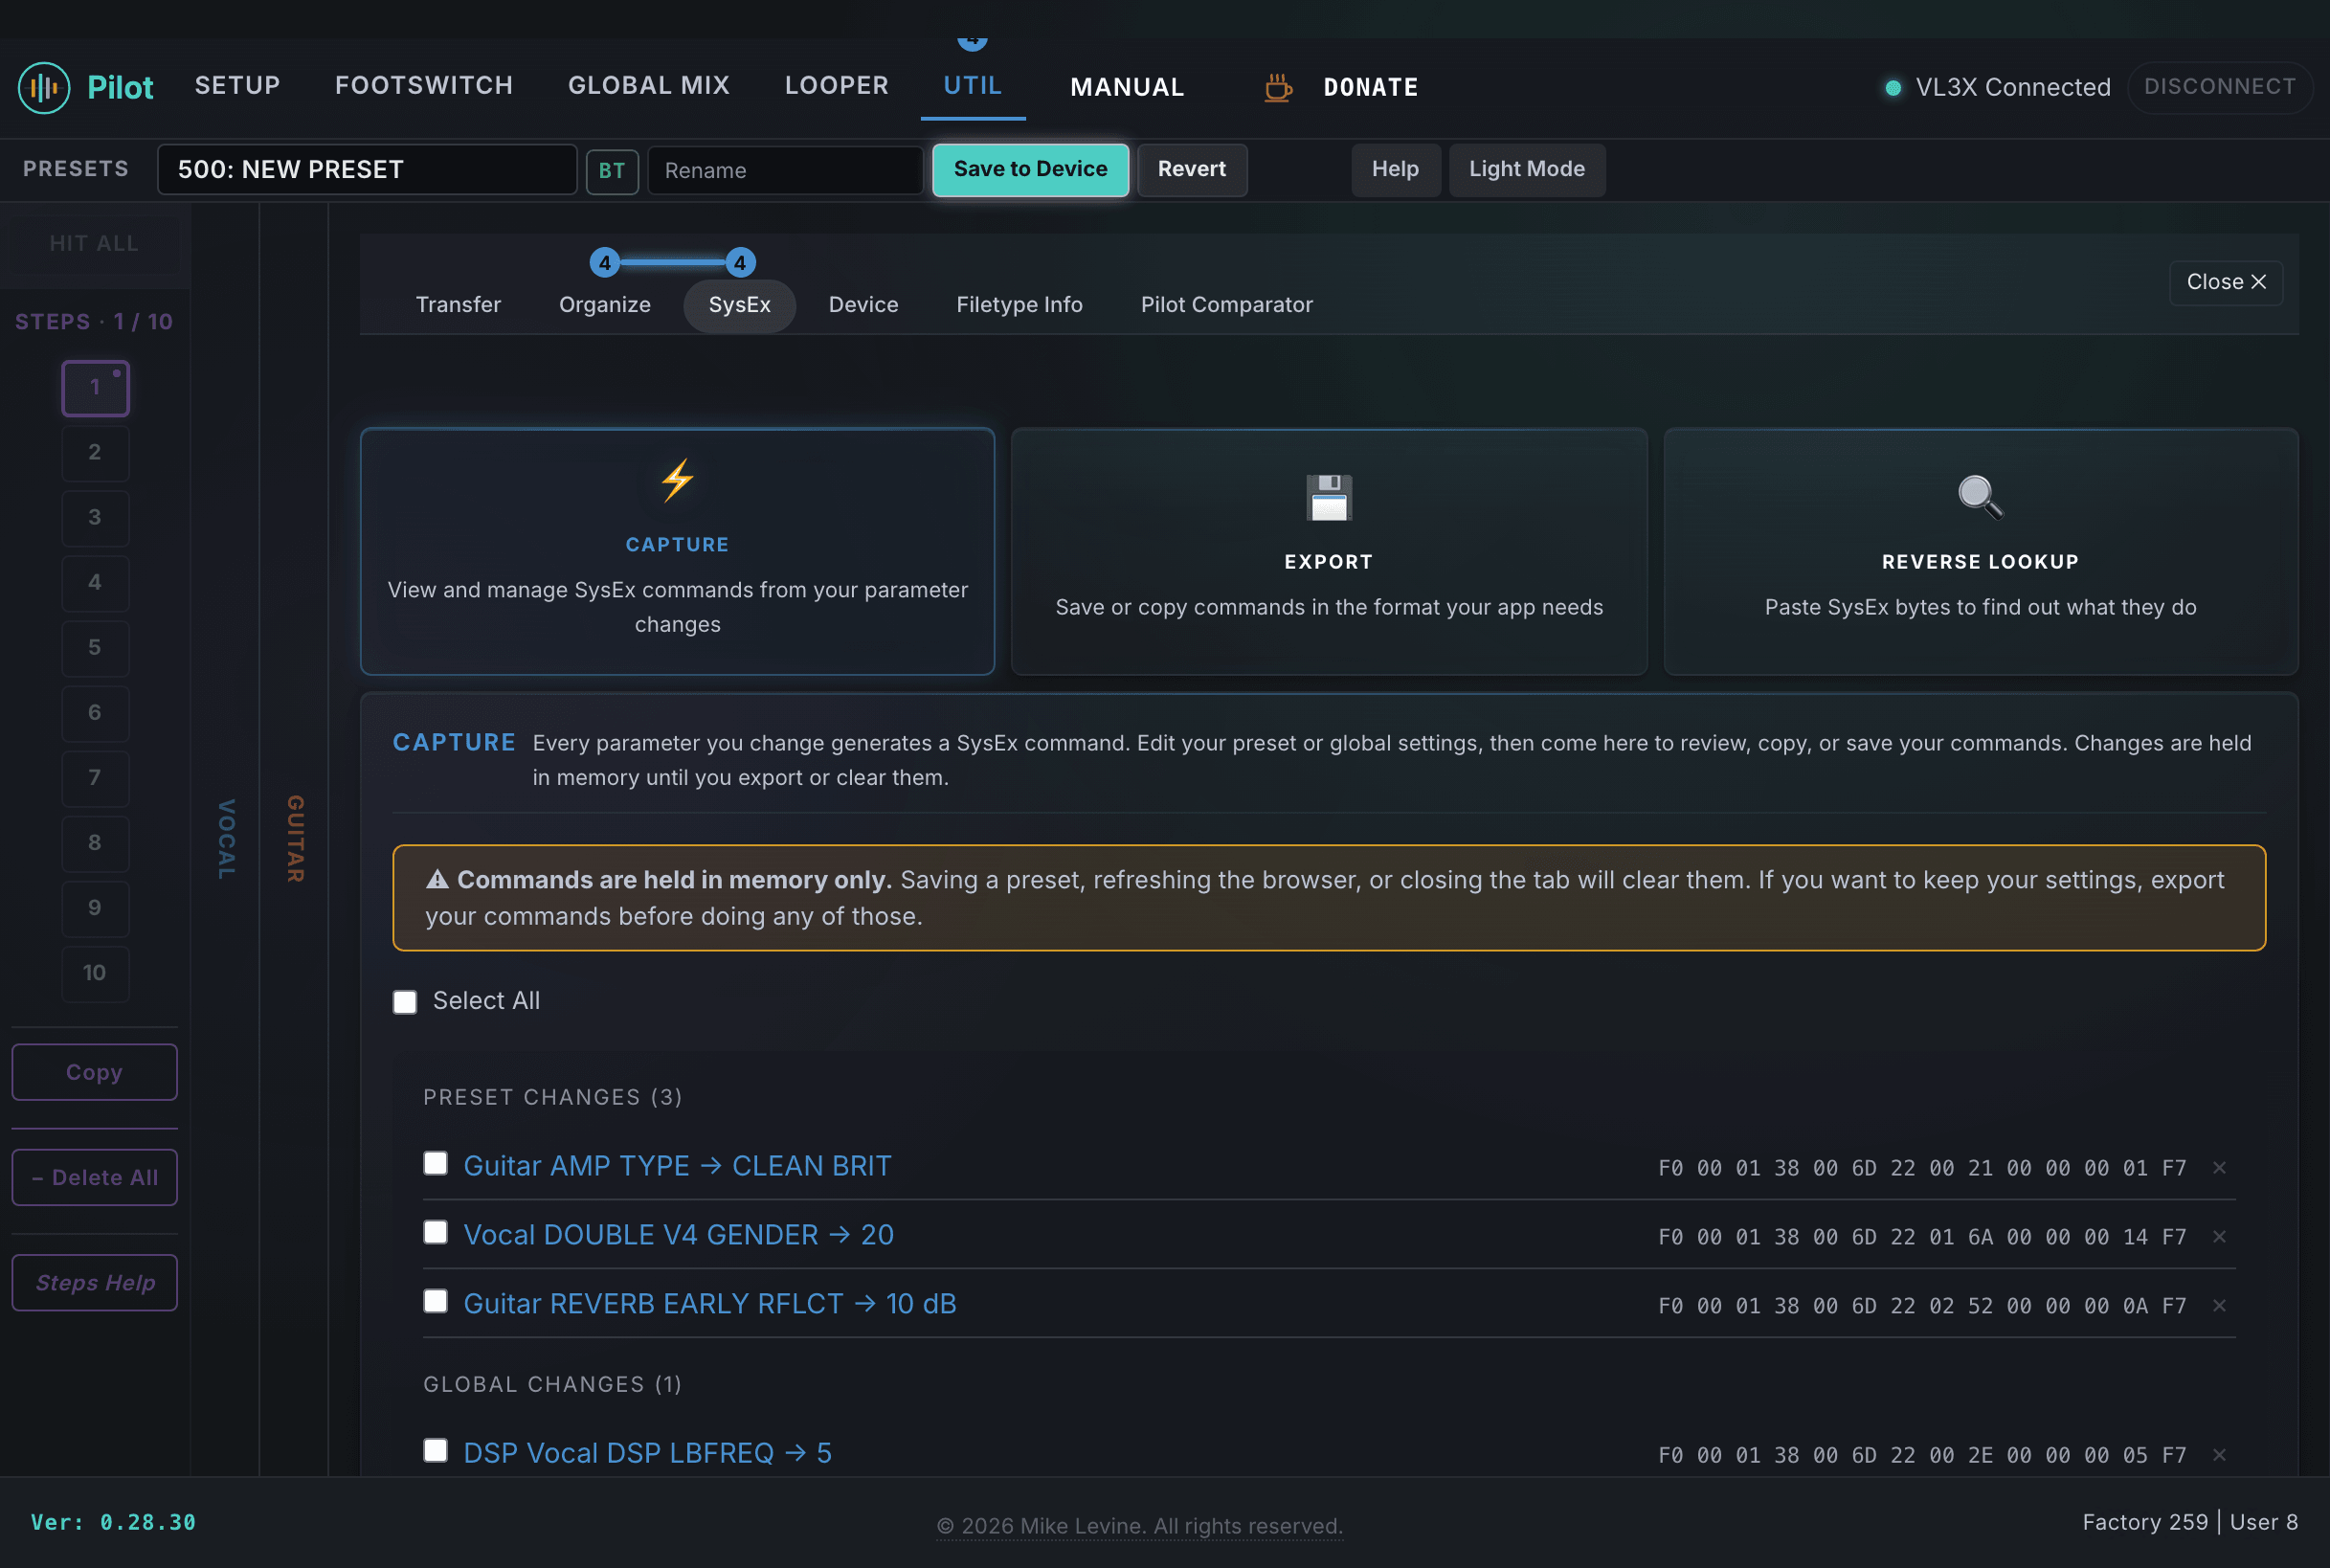Screen dimensions: 2330x1568
Task: Select step 10
Action: click(x=95, y=972)
